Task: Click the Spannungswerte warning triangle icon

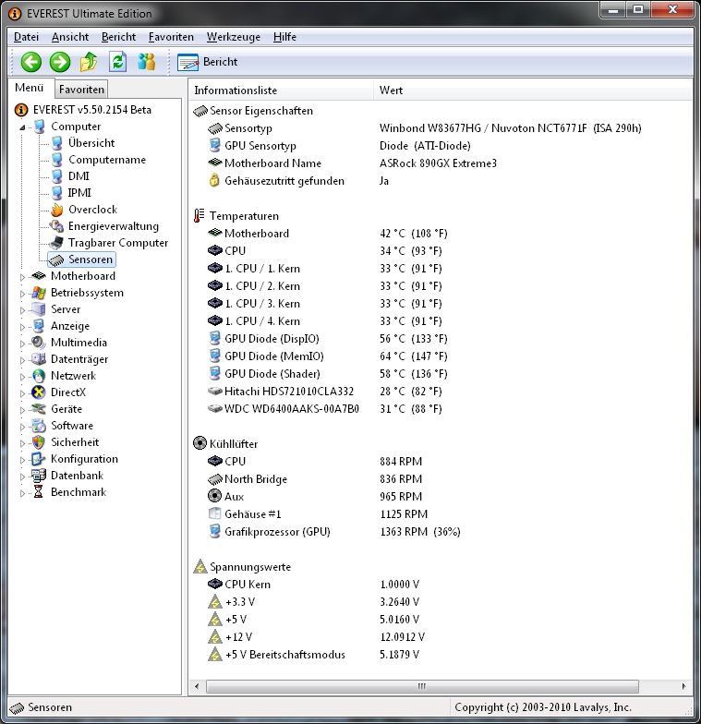Action: [x=199, y=567]
